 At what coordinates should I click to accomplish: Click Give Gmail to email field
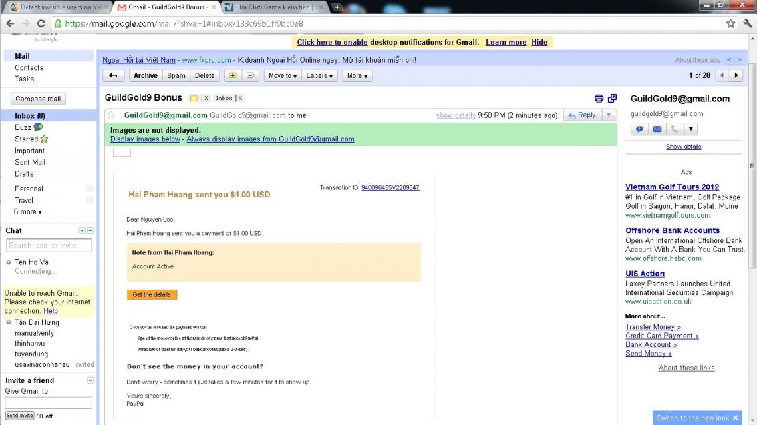[48, 403]
